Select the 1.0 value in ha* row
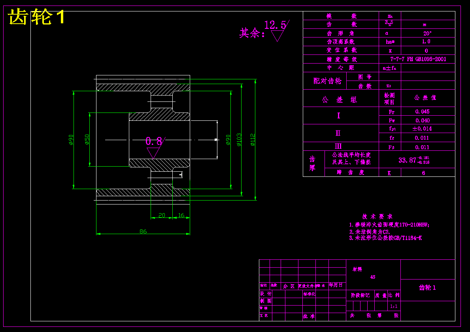The image size is (470, 332). tap(426, 41)
